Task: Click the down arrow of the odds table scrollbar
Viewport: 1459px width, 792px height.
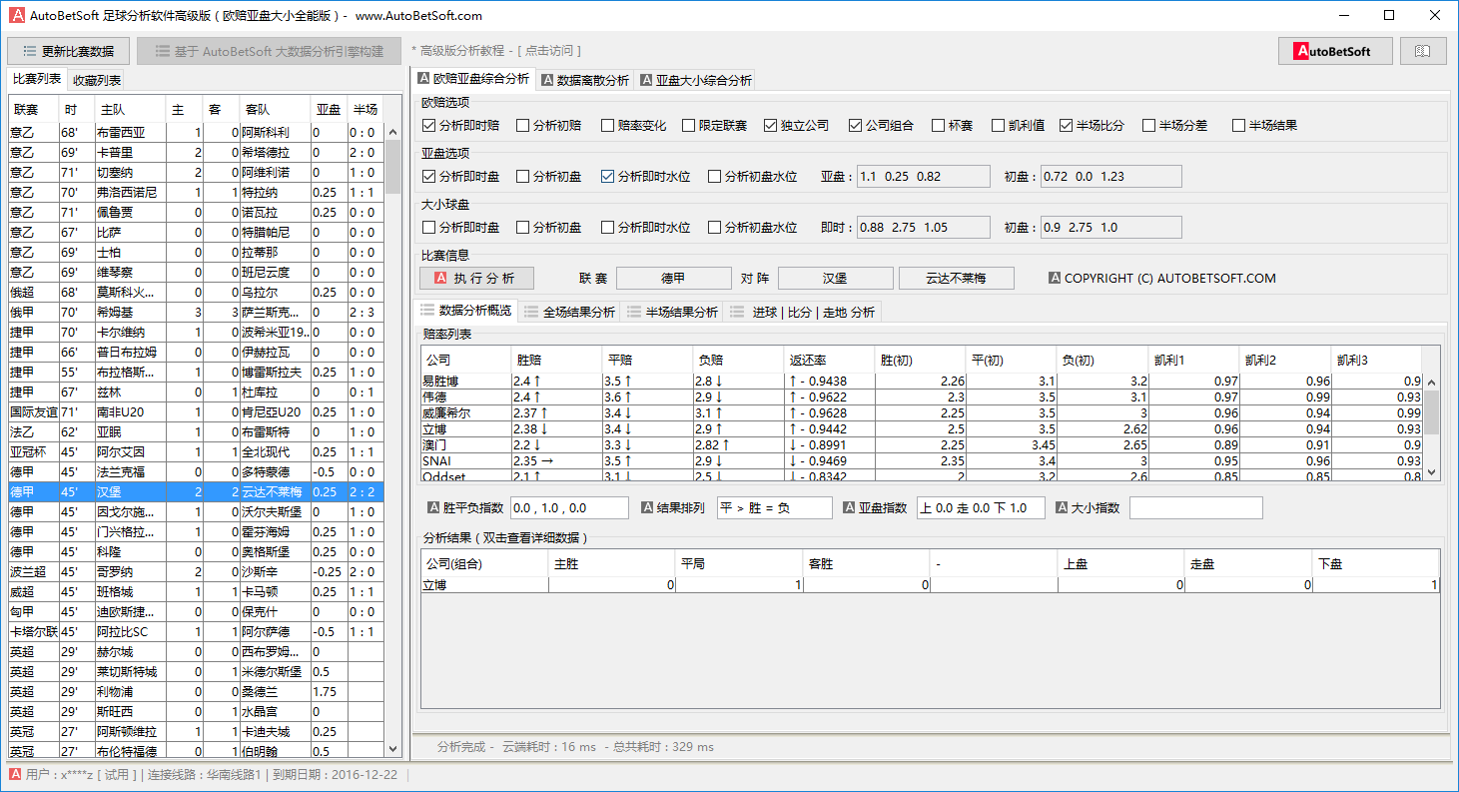Action: [x=1432, y=472]
